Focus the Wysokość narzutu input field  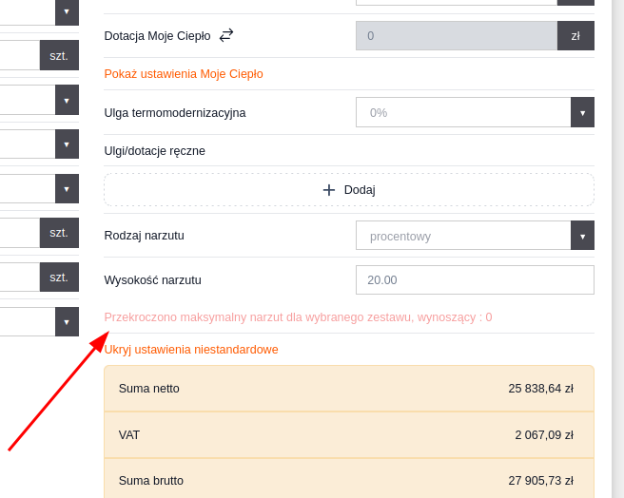tap(474, 280)
